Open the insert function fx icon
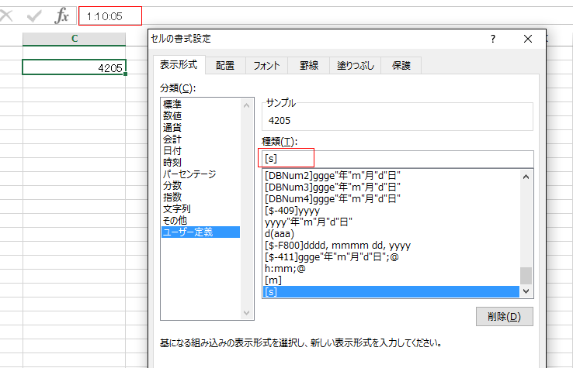This screenshot has width=573, height=368. pyautogui.click(x=62, y=16)
